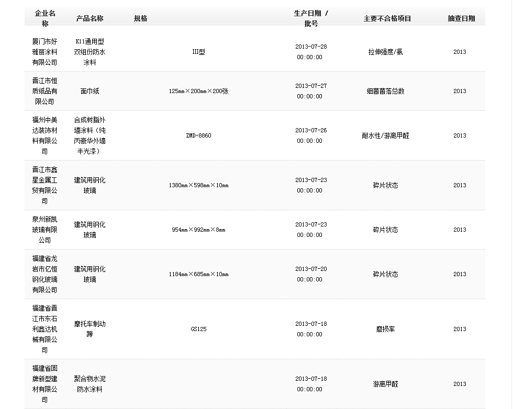Click 2013 inspection date in 摩托车制动蹄 row
Screen dimensions: 513x409
point(460,329)
